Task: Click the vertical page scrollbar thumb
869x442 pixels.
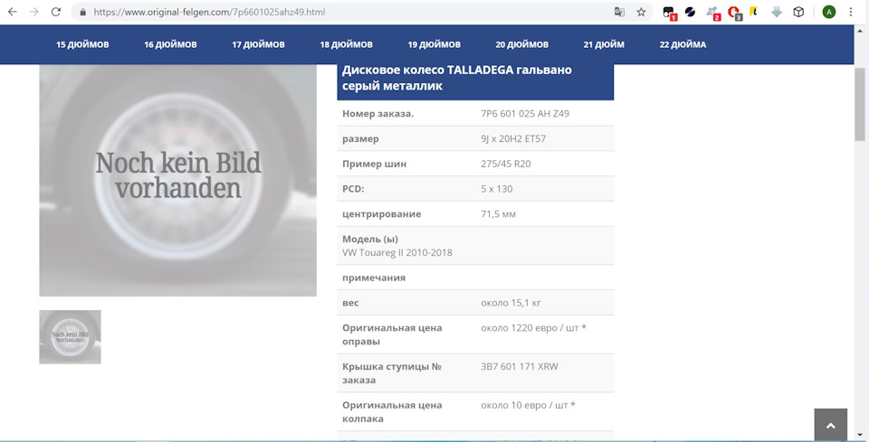Action: click(x=860, y=105)
